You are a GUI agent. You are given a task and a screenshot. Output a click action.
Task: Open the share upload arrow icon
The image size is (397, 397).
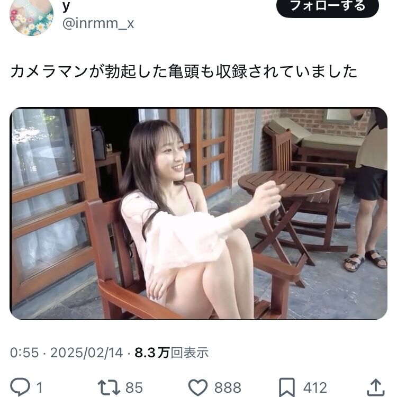click(x=376, y=387)
